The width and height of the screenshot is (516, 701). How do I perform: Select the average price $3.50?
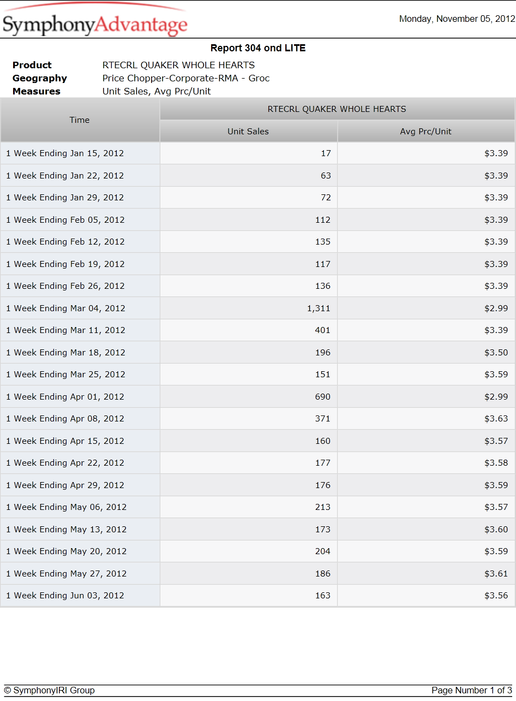496,353
